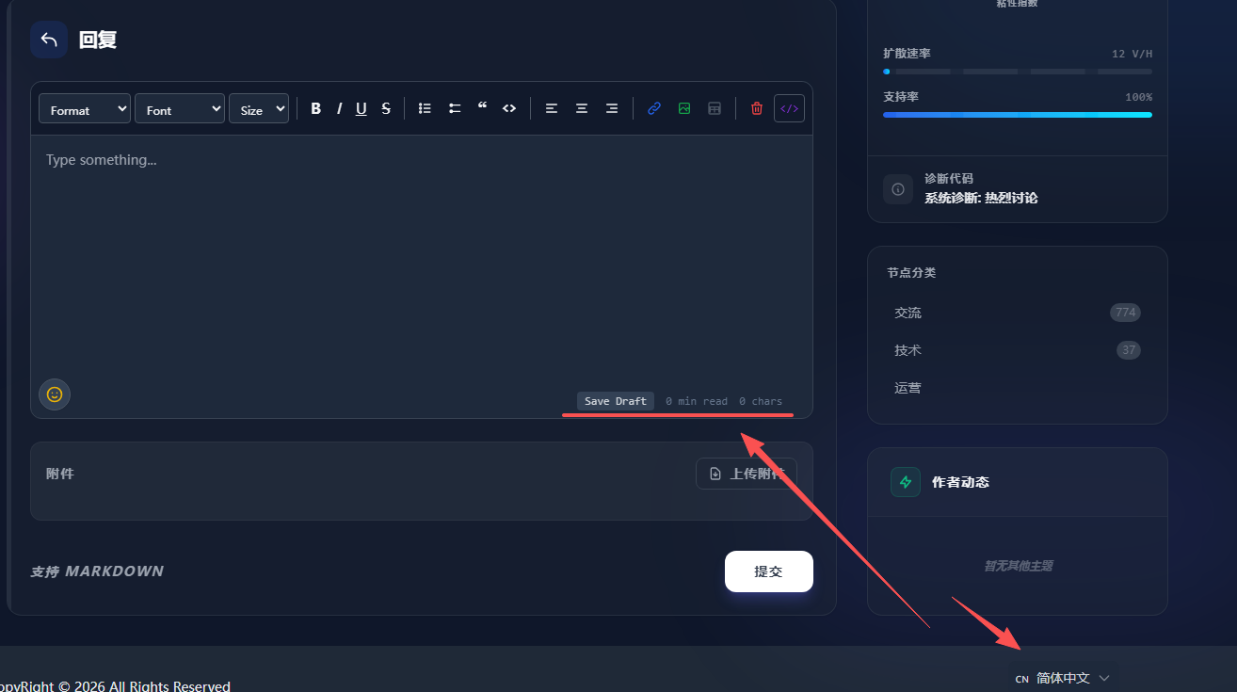This screenshot has height=692, width=1237.
Task: Toggle bold formatting
Action: [x=316, y=108]
